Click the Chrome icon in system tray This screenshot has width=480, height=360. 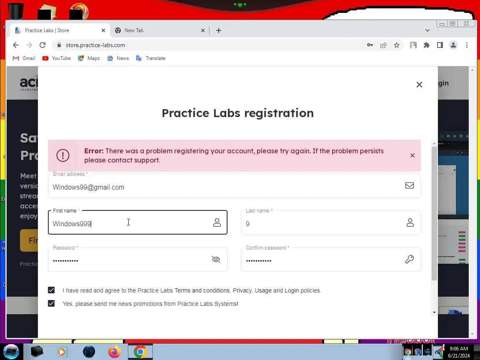point(408,352)
